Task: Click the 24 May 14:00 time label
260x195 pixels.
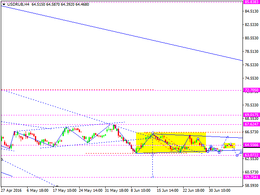Action: [x=91, y=191]
